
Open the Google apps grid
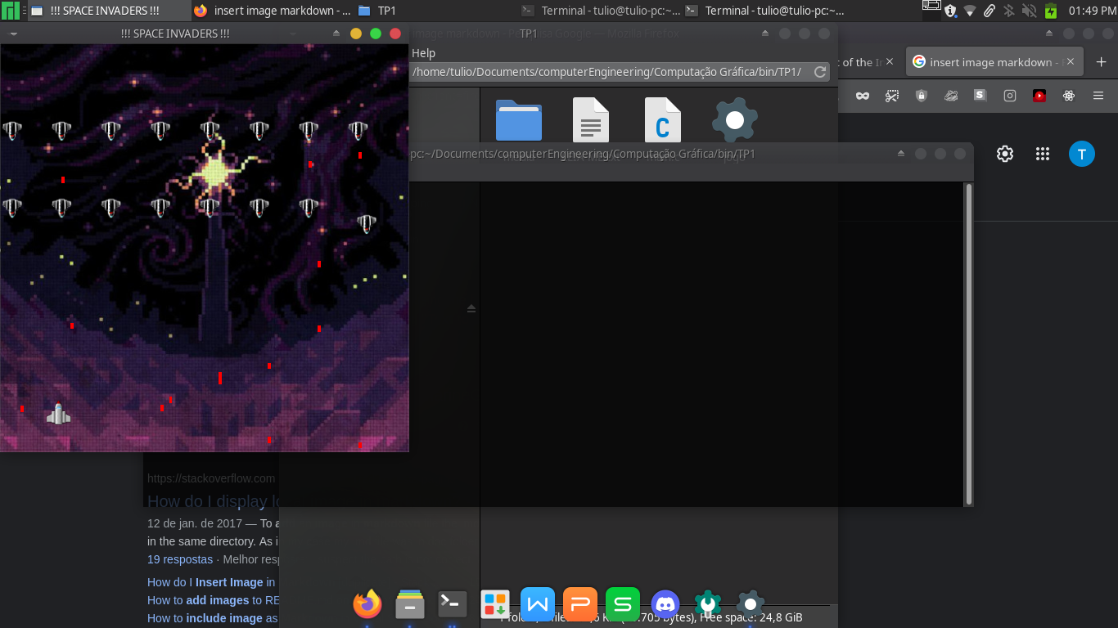pyautogui.click(x=1043, y=154)
